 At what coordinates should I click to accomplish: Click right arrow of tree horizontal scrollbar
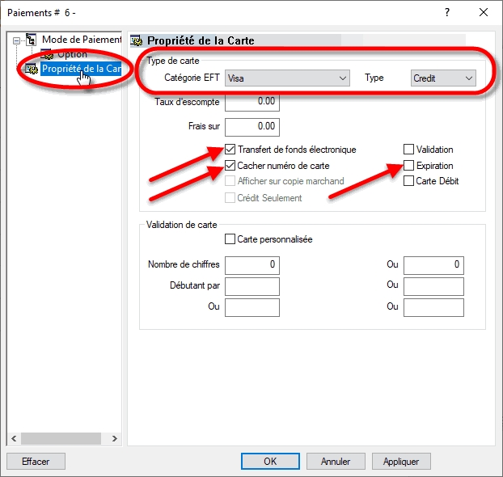pyautogui.click(x=114, y=438)
